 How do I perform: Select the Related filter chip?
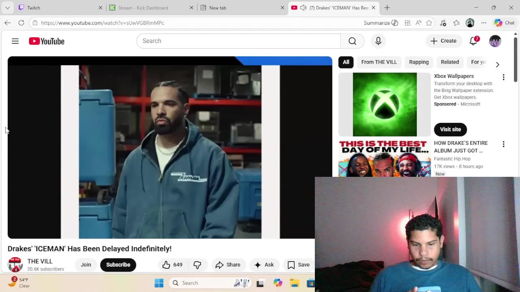450,62
